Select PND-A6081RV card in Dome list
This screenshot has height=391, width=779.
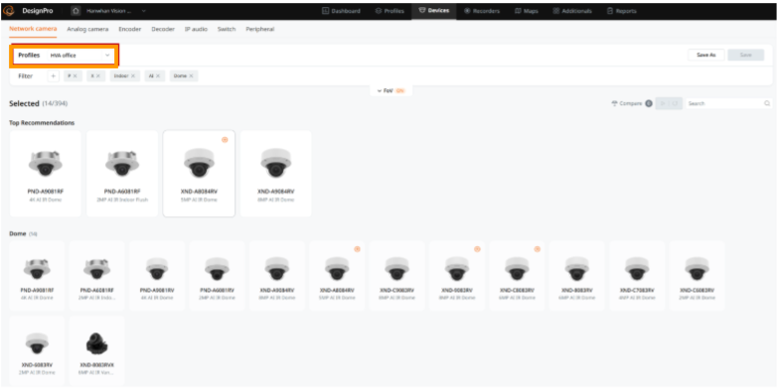click(x=217, y=276)
